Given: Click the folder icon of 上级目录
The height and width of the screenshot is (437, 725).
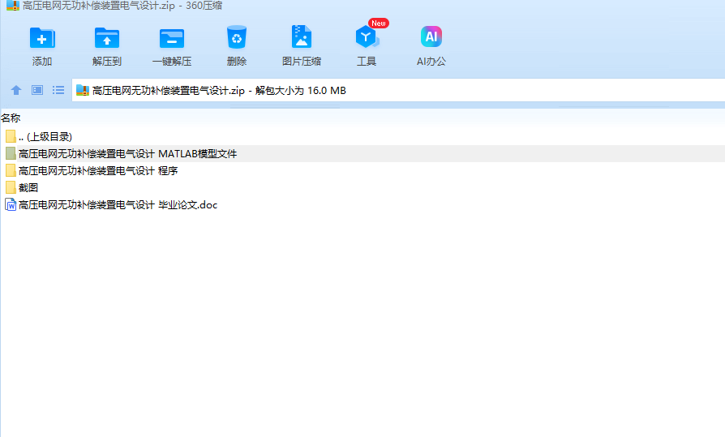Looking at the screenshot, I should click(11, 136).
